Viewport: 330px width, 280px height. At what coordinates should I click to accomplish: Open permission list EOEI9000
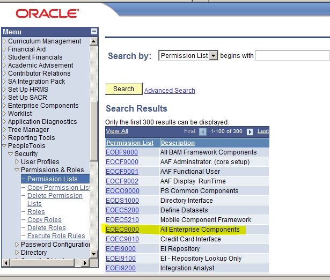121,249
